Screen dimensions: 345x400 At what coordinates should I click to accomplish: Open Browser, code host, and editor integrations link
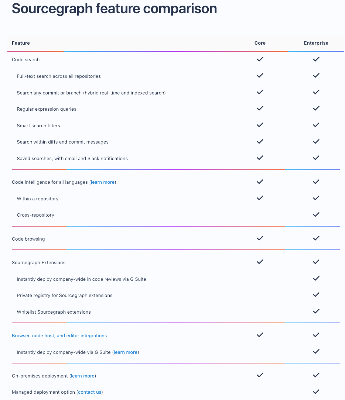pyautogui.click(x=59, y=336)
